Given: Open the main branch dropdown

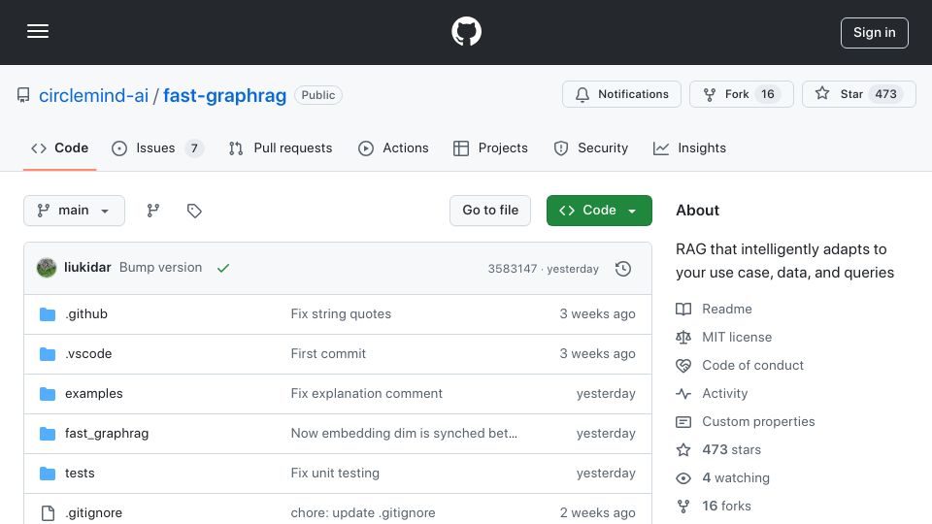Looking at the screenshot, I should coord(75,211).
